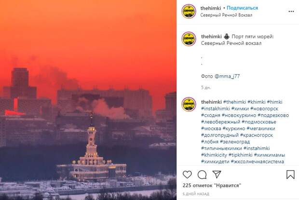Like the post with the heart icon

tap(187, 174)
